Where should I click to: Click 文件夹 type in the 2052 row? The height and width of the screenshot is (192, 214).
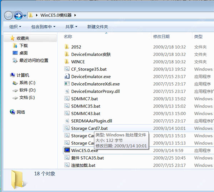pyautogui.click(x=200, y=47)
